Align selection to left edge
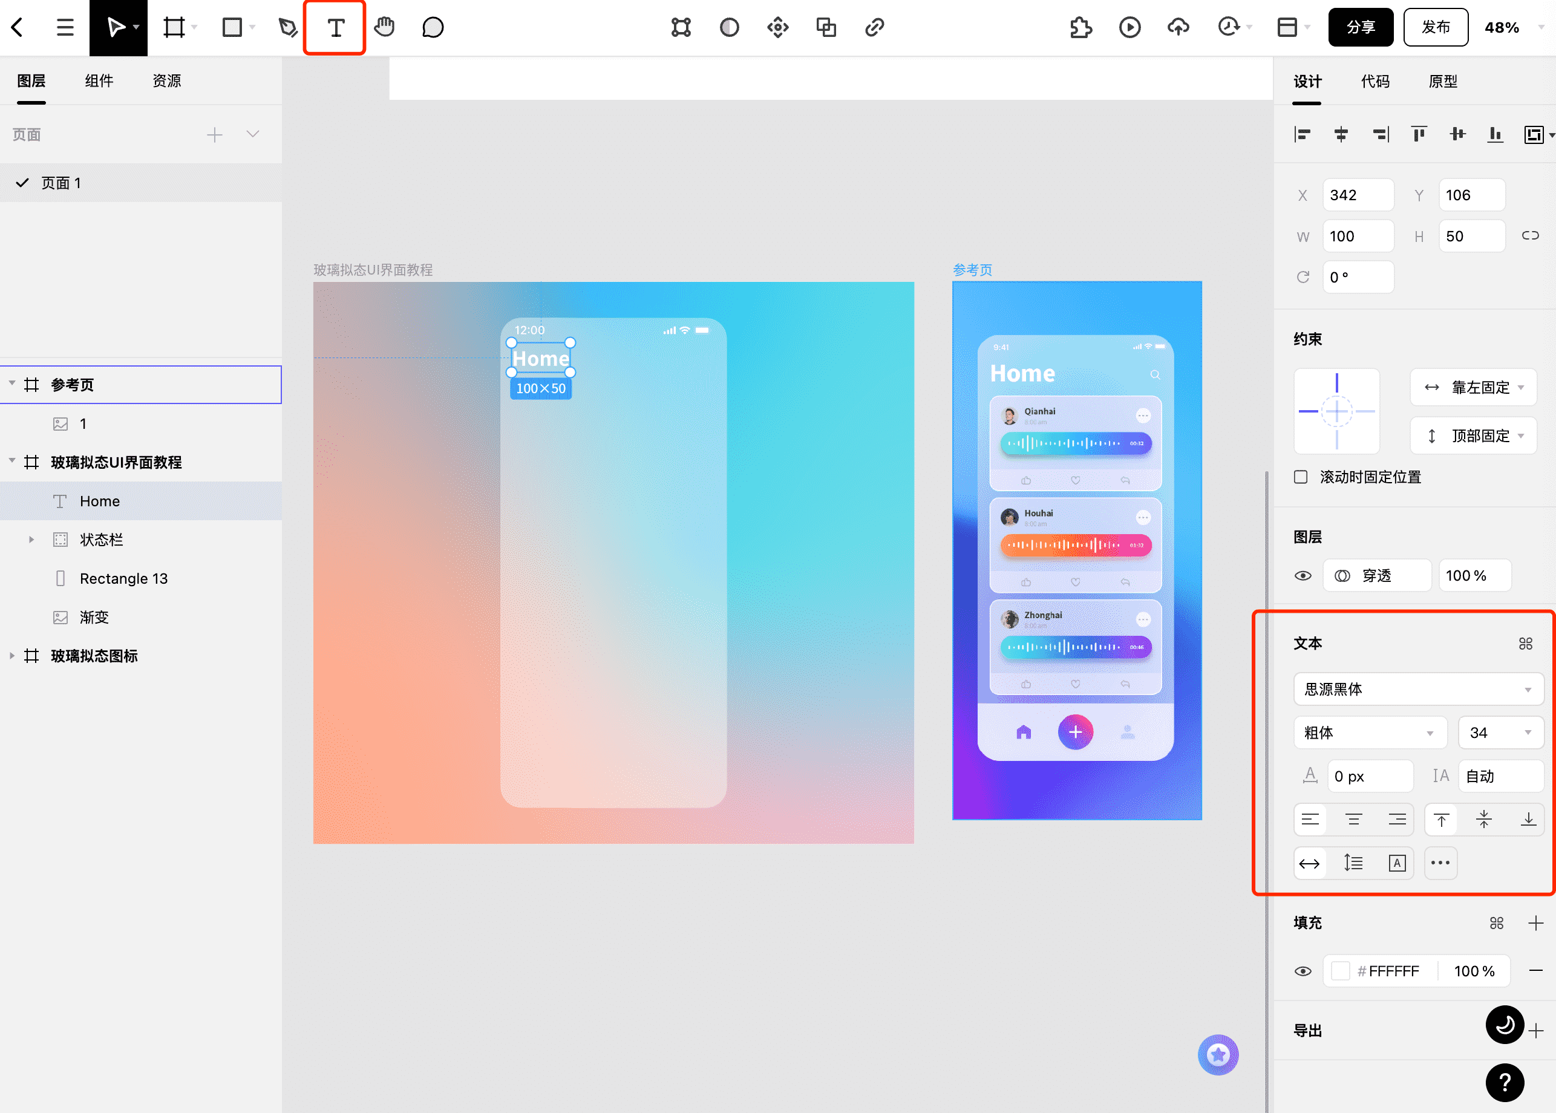The width and height of the screenshot is (1556, 1113). click(x=1302, y=134)
